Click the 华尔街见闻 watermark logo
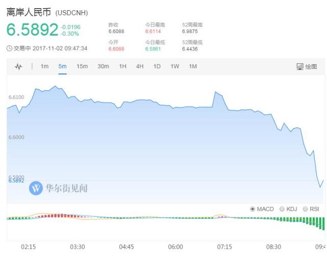 [x=36, y=188]
